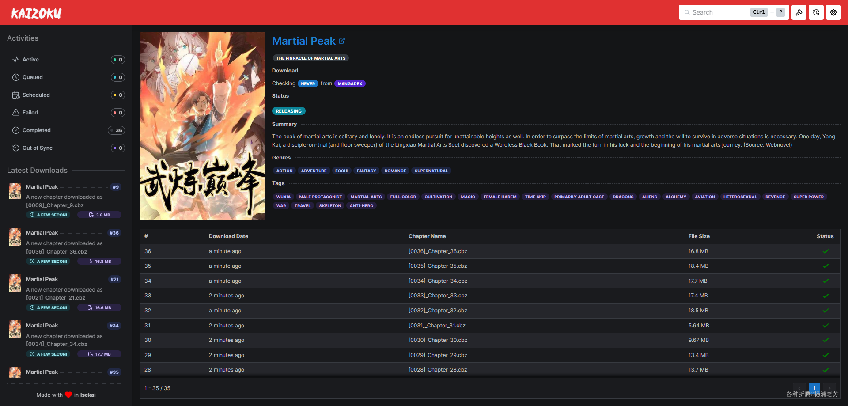
Task: Click the Scheduled calendar icon
Action: click(x=16, y=95)
